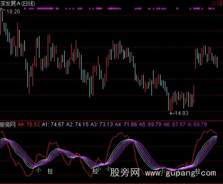Select the A4: 71.66 indicator value
The height and width of the screenshot is (184, 223).
pyautogui.click(x=126, y=125)
